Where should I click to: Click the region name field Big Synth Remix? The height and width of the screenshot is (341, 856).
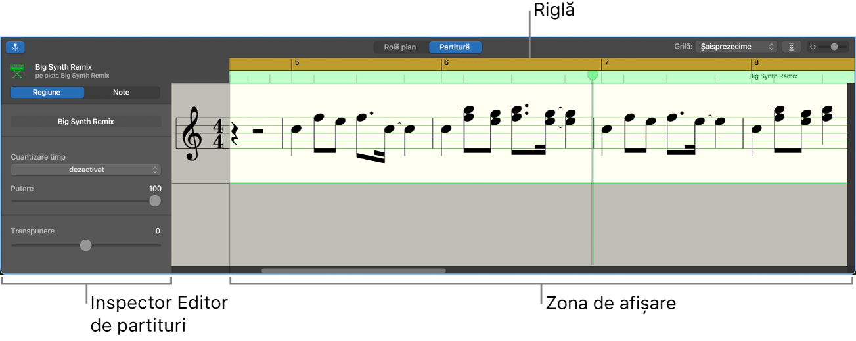click(x=86, y=122)
